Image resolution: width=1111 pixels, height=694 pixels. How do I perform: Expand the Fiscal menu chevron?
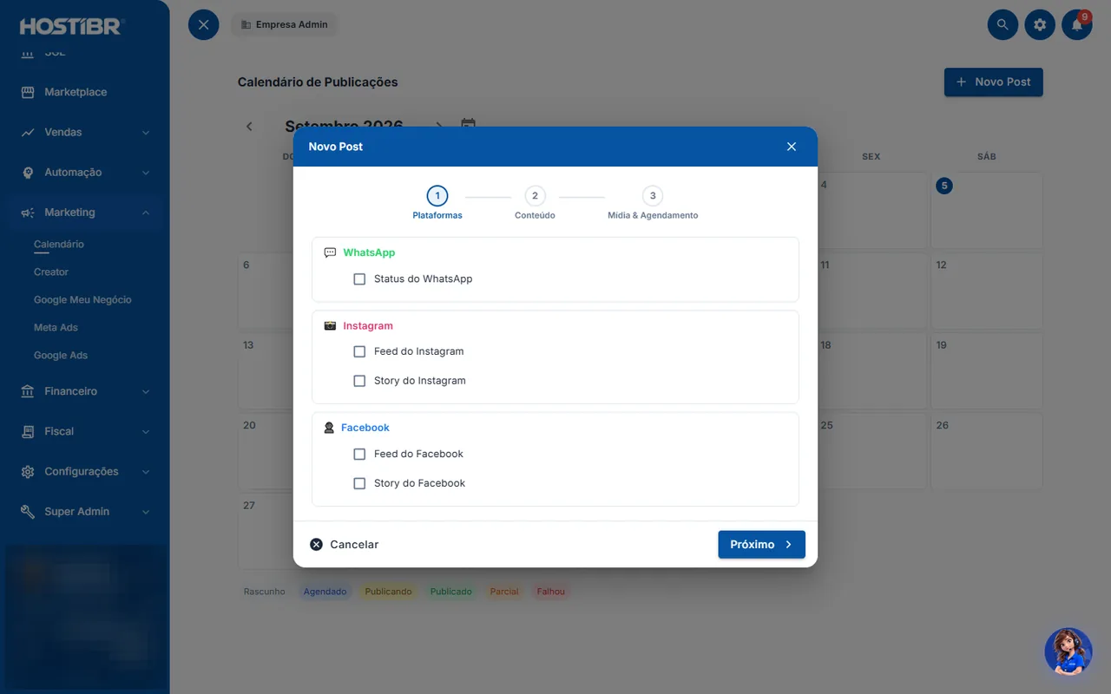click(x=146, y=432)
